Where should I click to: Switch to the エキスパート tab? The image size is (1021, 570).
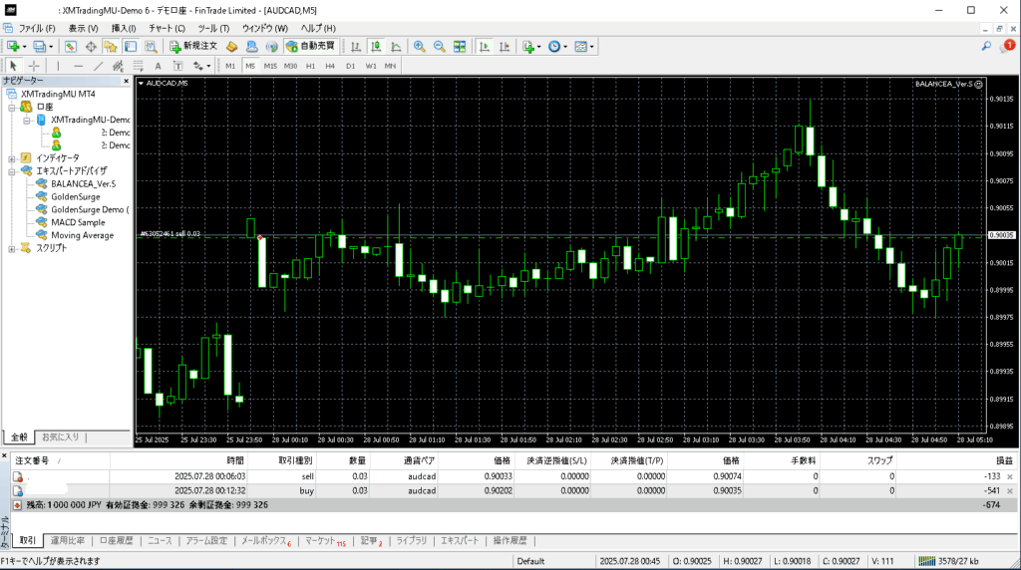(460, 541)
